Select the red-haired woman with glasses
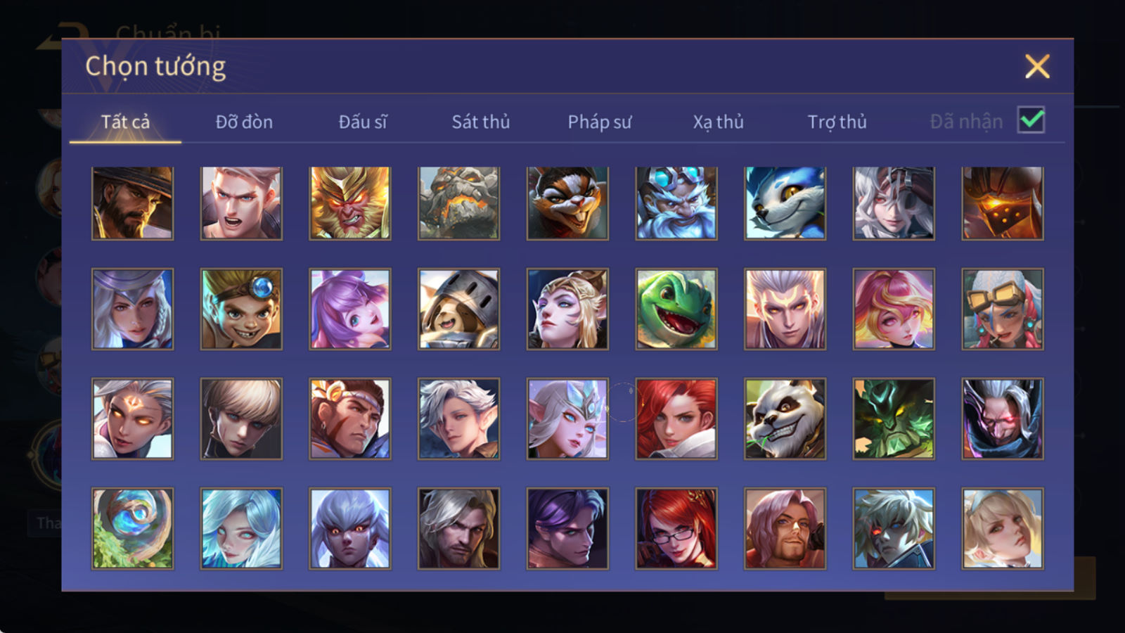This screenshot has width=1125, height=633. [676, 528]
